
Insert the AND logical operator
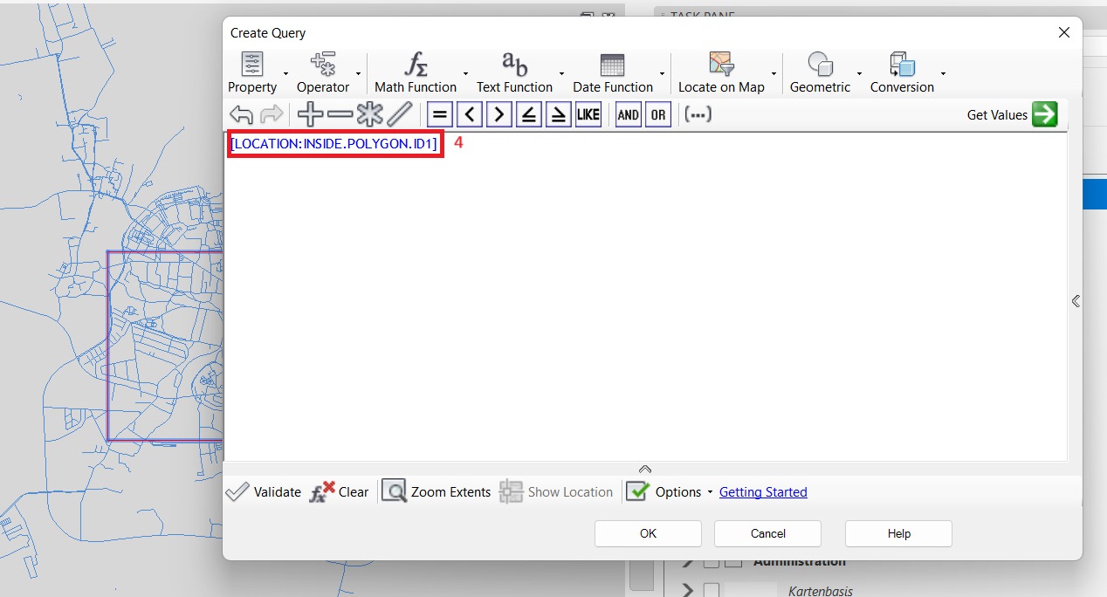(628, 114)
